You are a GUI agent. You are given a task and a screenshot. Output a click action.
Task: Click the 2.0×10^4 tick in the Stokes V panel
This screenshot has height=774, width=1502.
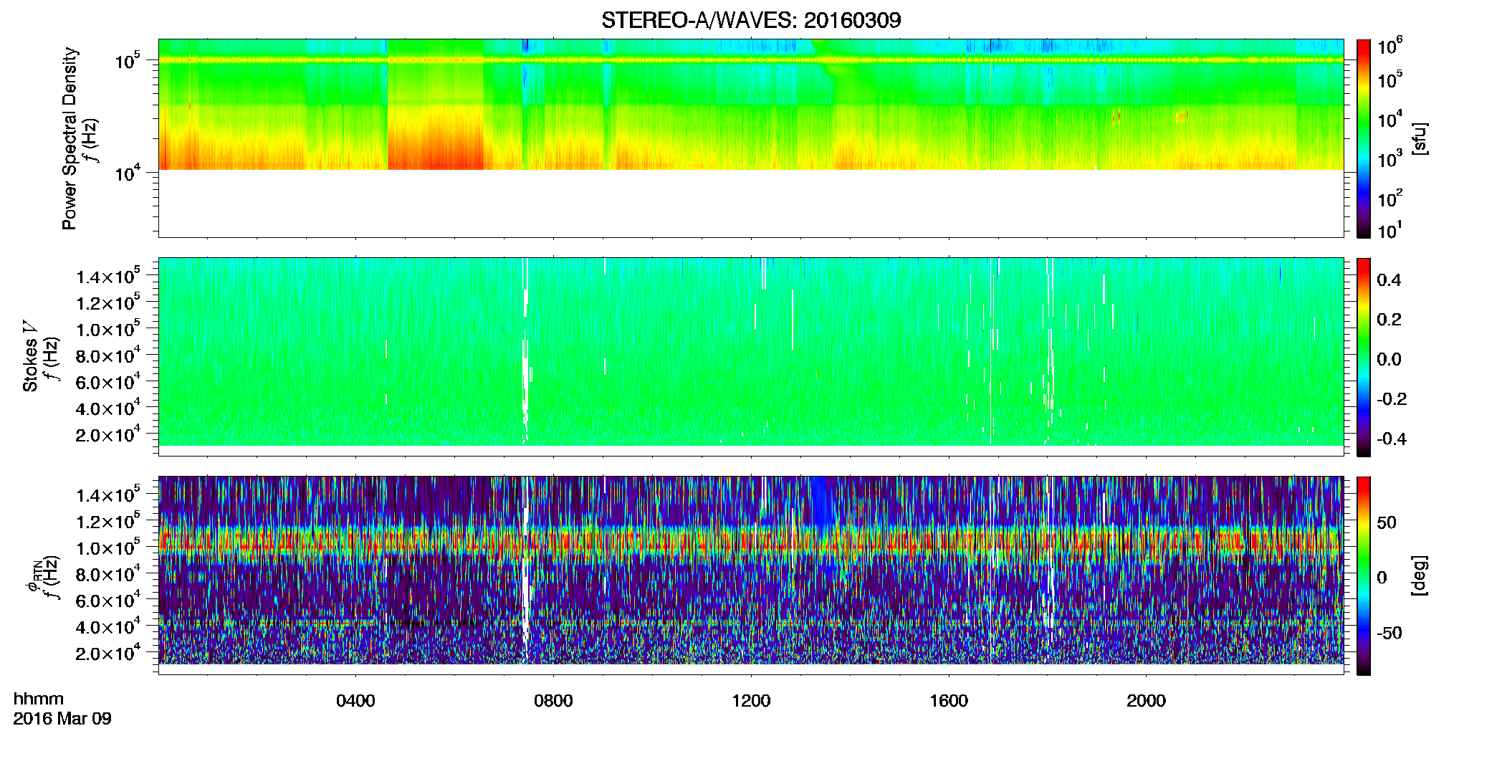point(108,434)
